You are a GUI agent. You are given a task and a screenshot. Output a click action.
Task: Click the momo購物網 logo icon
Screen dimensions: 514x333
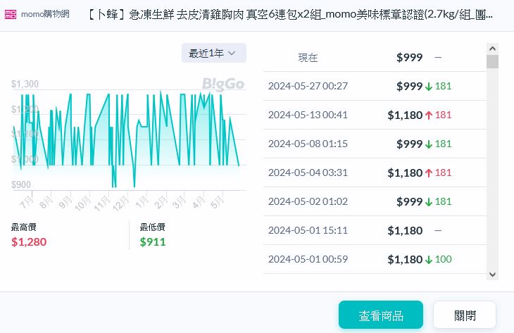point(11,15)
